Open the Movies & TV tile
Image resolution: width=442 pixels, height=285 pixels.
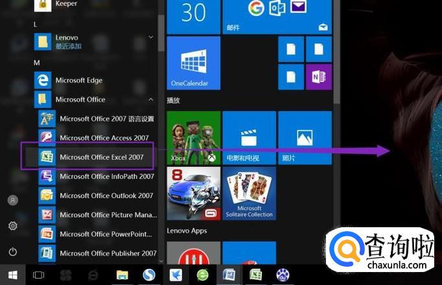click(249, 138)
